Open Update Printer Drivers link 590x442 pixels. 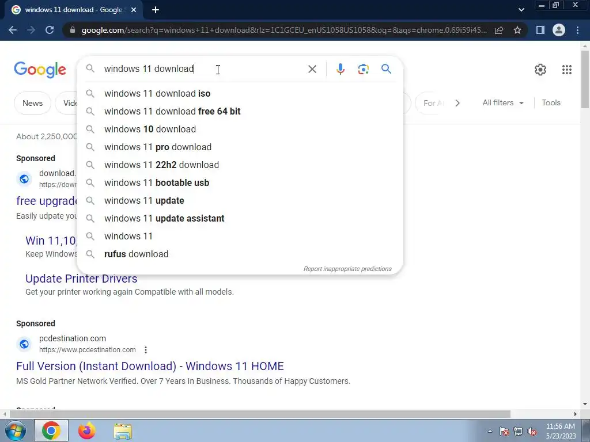(x=81, y=279)
